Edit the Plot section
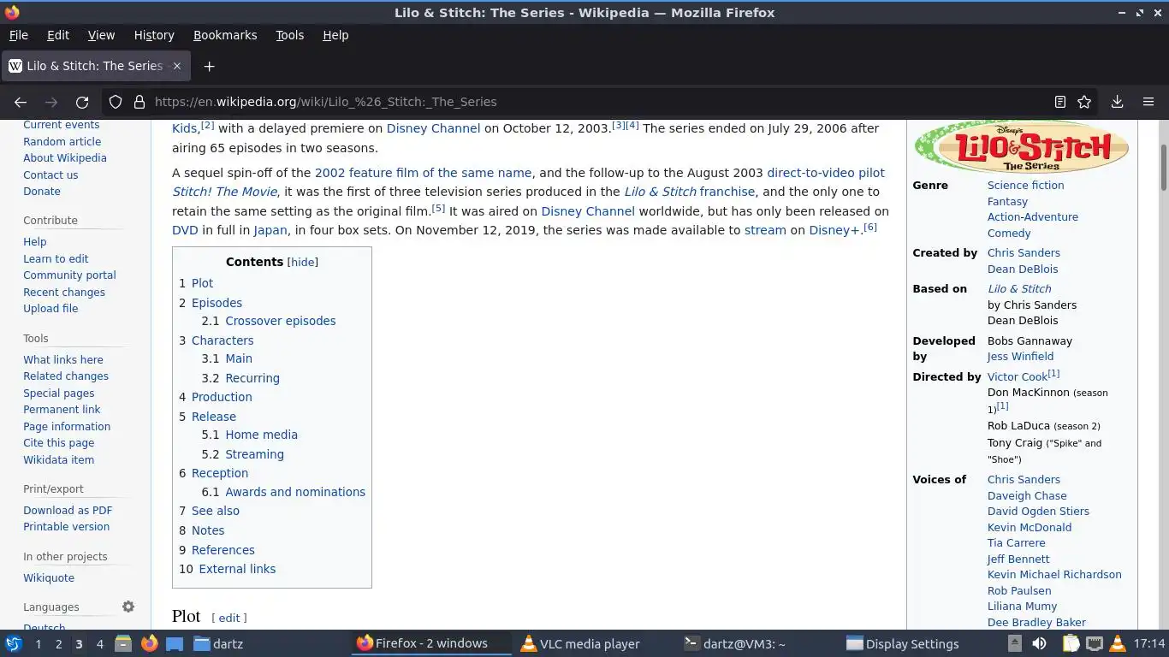This screenshot has width=1169, height=657. tap(229, 618)
